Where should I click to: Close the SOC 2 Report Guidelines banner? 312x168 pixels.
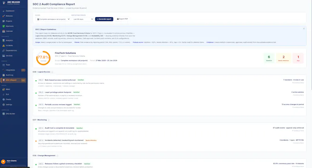304,28
